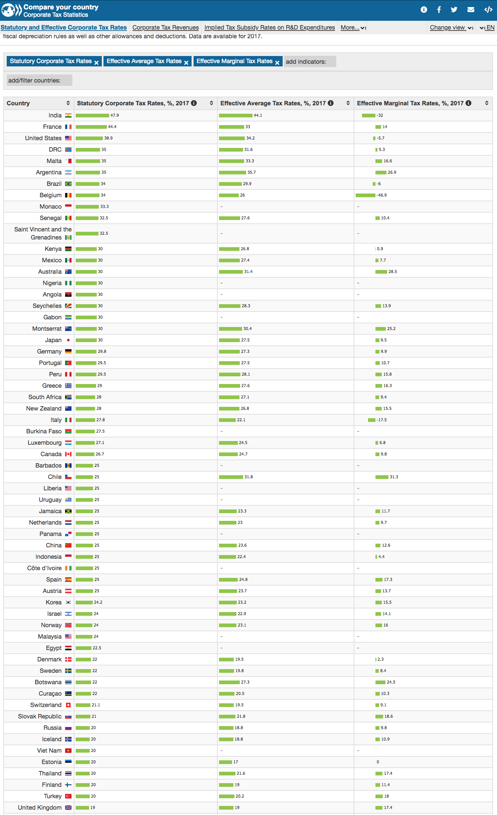This screenshot has width=497, height=815.
Task: Open the EN language selector
Action: tap(487, 28)
